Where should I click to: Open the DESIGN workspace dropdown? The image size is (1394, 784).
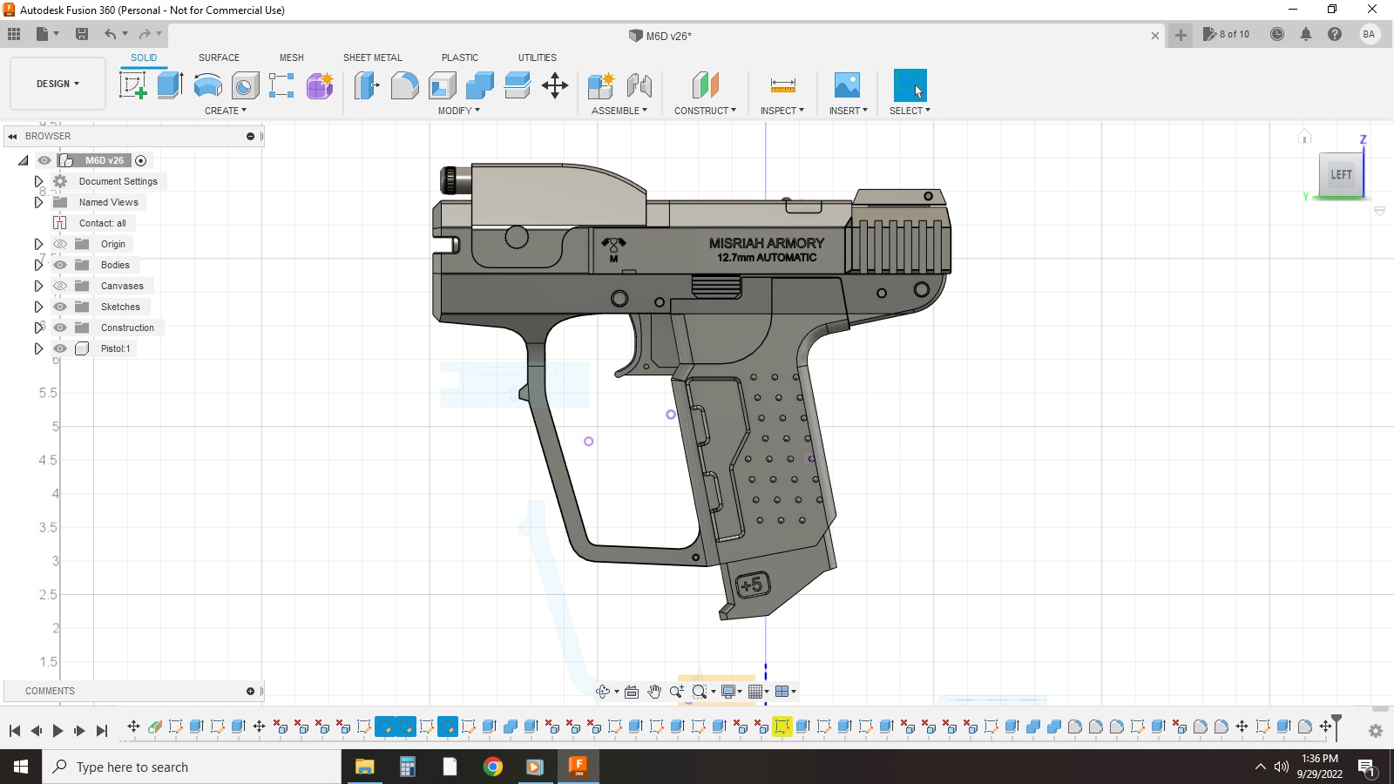tap(58, 84)
